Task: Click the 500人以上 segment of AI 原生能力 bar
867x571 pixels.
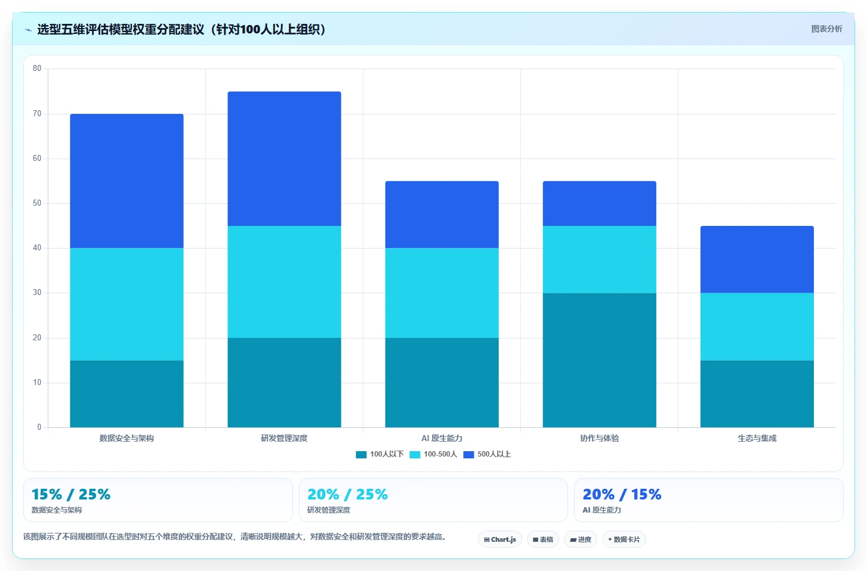Action: [x=442, y=215]
